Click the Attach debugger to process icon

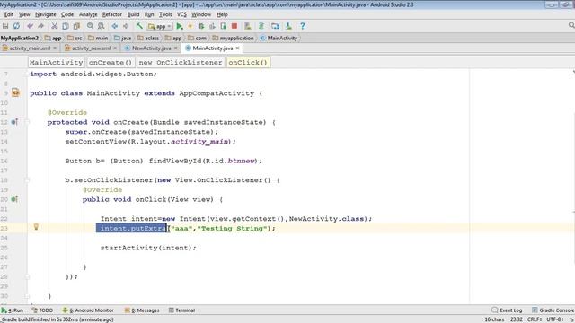(x=224, y=26)
